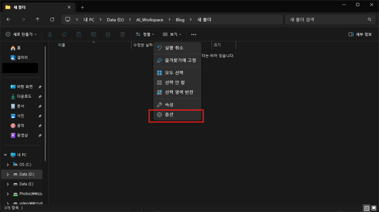Choose 모두 선택 menu entry
Viewport: 379px width, 212px height.
(x=177, y=73)
